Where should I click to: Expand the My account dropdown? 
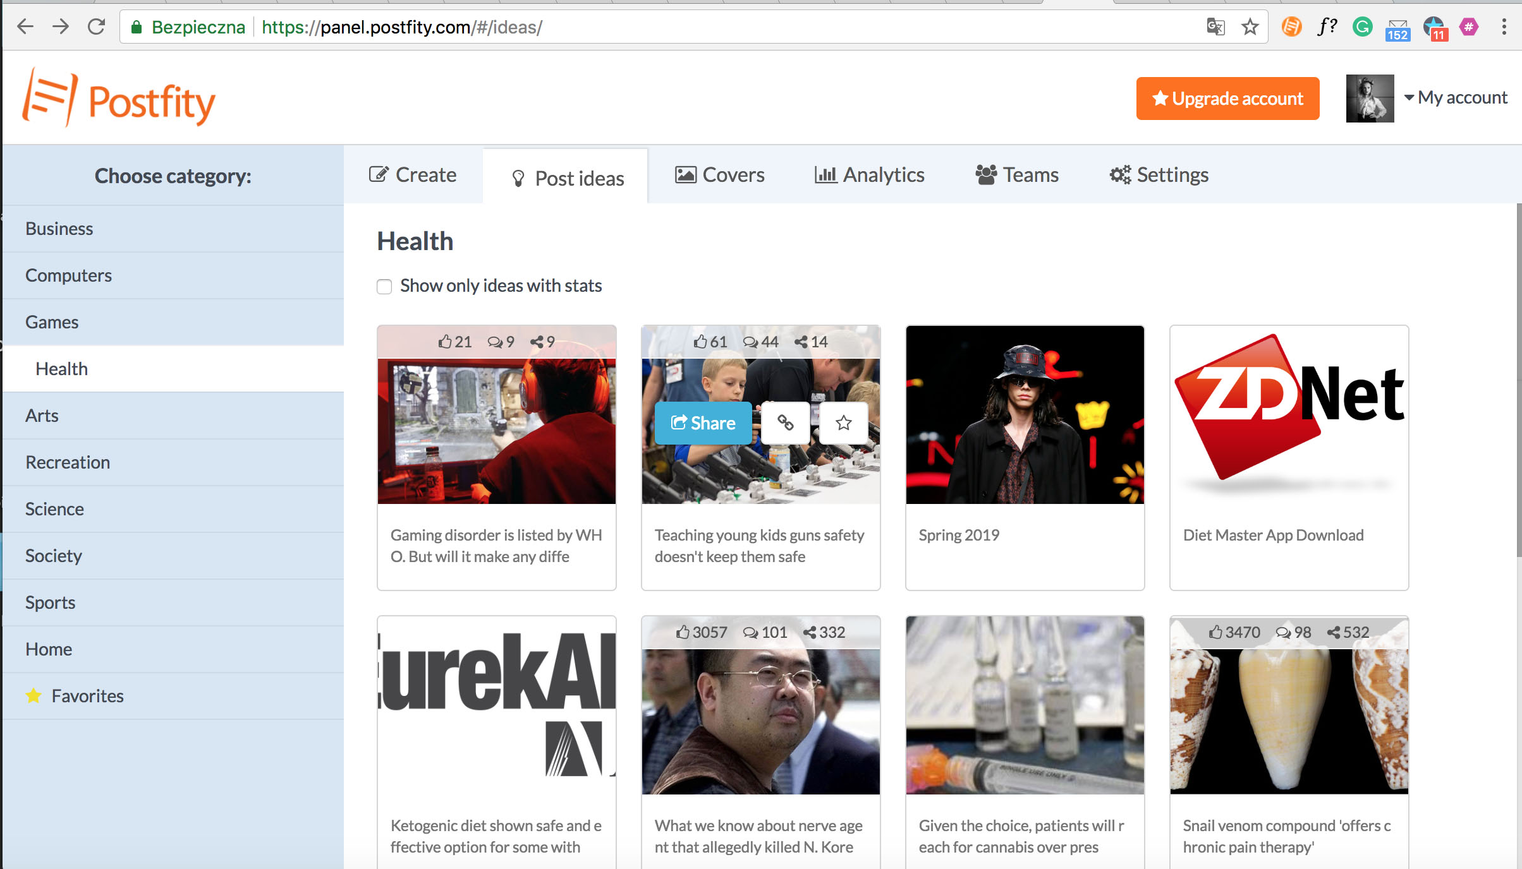point(1456,97)
